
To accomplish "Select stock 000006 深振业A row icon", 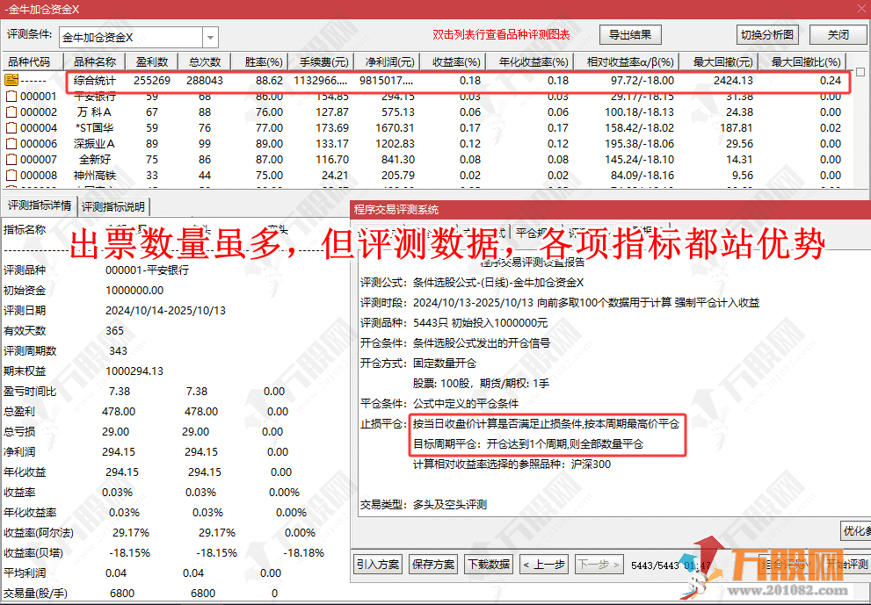I will tap(11, 144).
